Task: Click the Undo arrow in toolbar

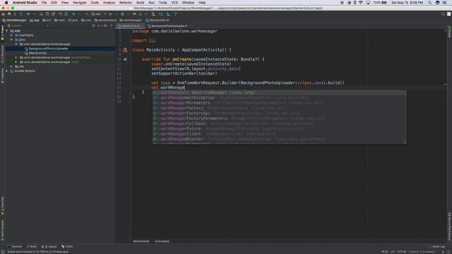Action: [x=28, y=14]
